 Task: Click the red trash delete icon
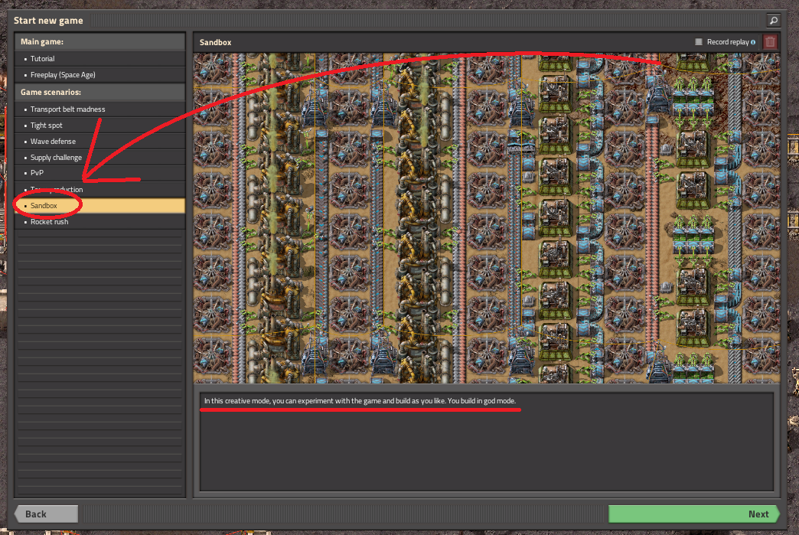770,42
